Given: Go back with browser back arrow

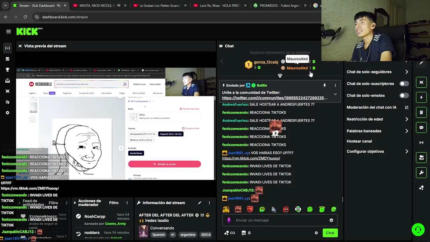Looking at the screenshot, I should [x=6, y=17].
